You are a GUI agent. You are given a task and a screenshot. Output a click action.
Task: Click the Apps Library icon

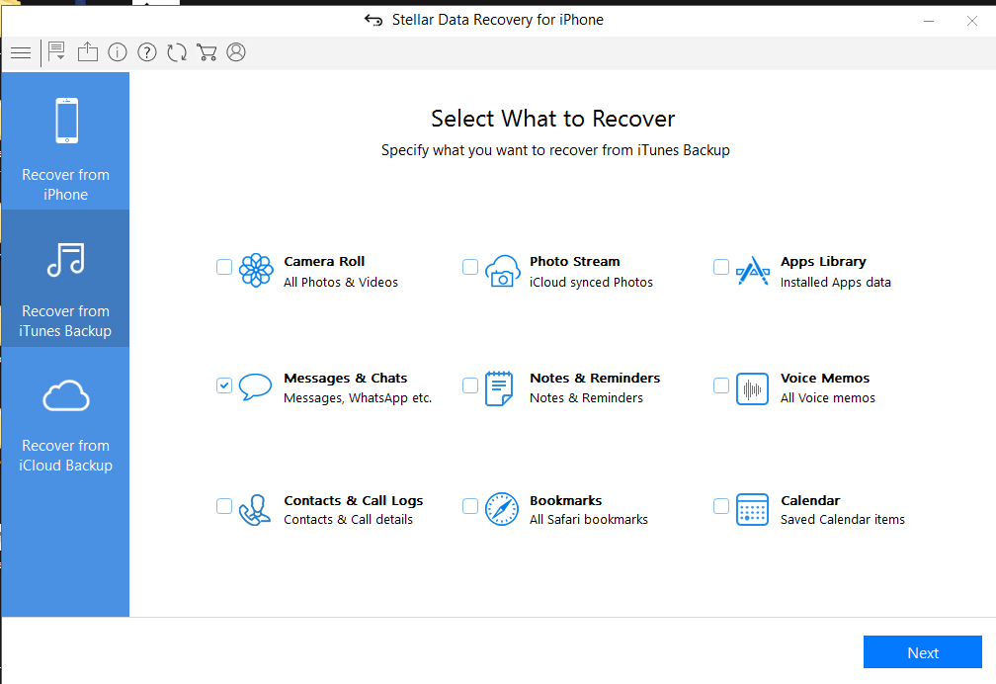pyautogui.click(x=753, y=271)
